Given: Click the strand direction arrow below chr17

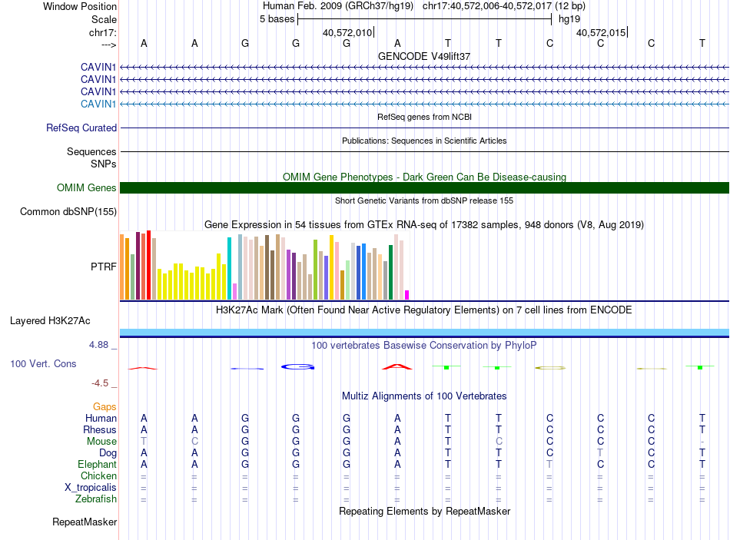Looking at the screenshot, I should click(x=108, y=45).
